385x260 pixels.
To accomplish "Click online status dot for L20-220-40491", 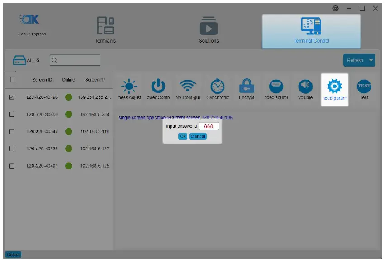I will (x=69, y=166).
